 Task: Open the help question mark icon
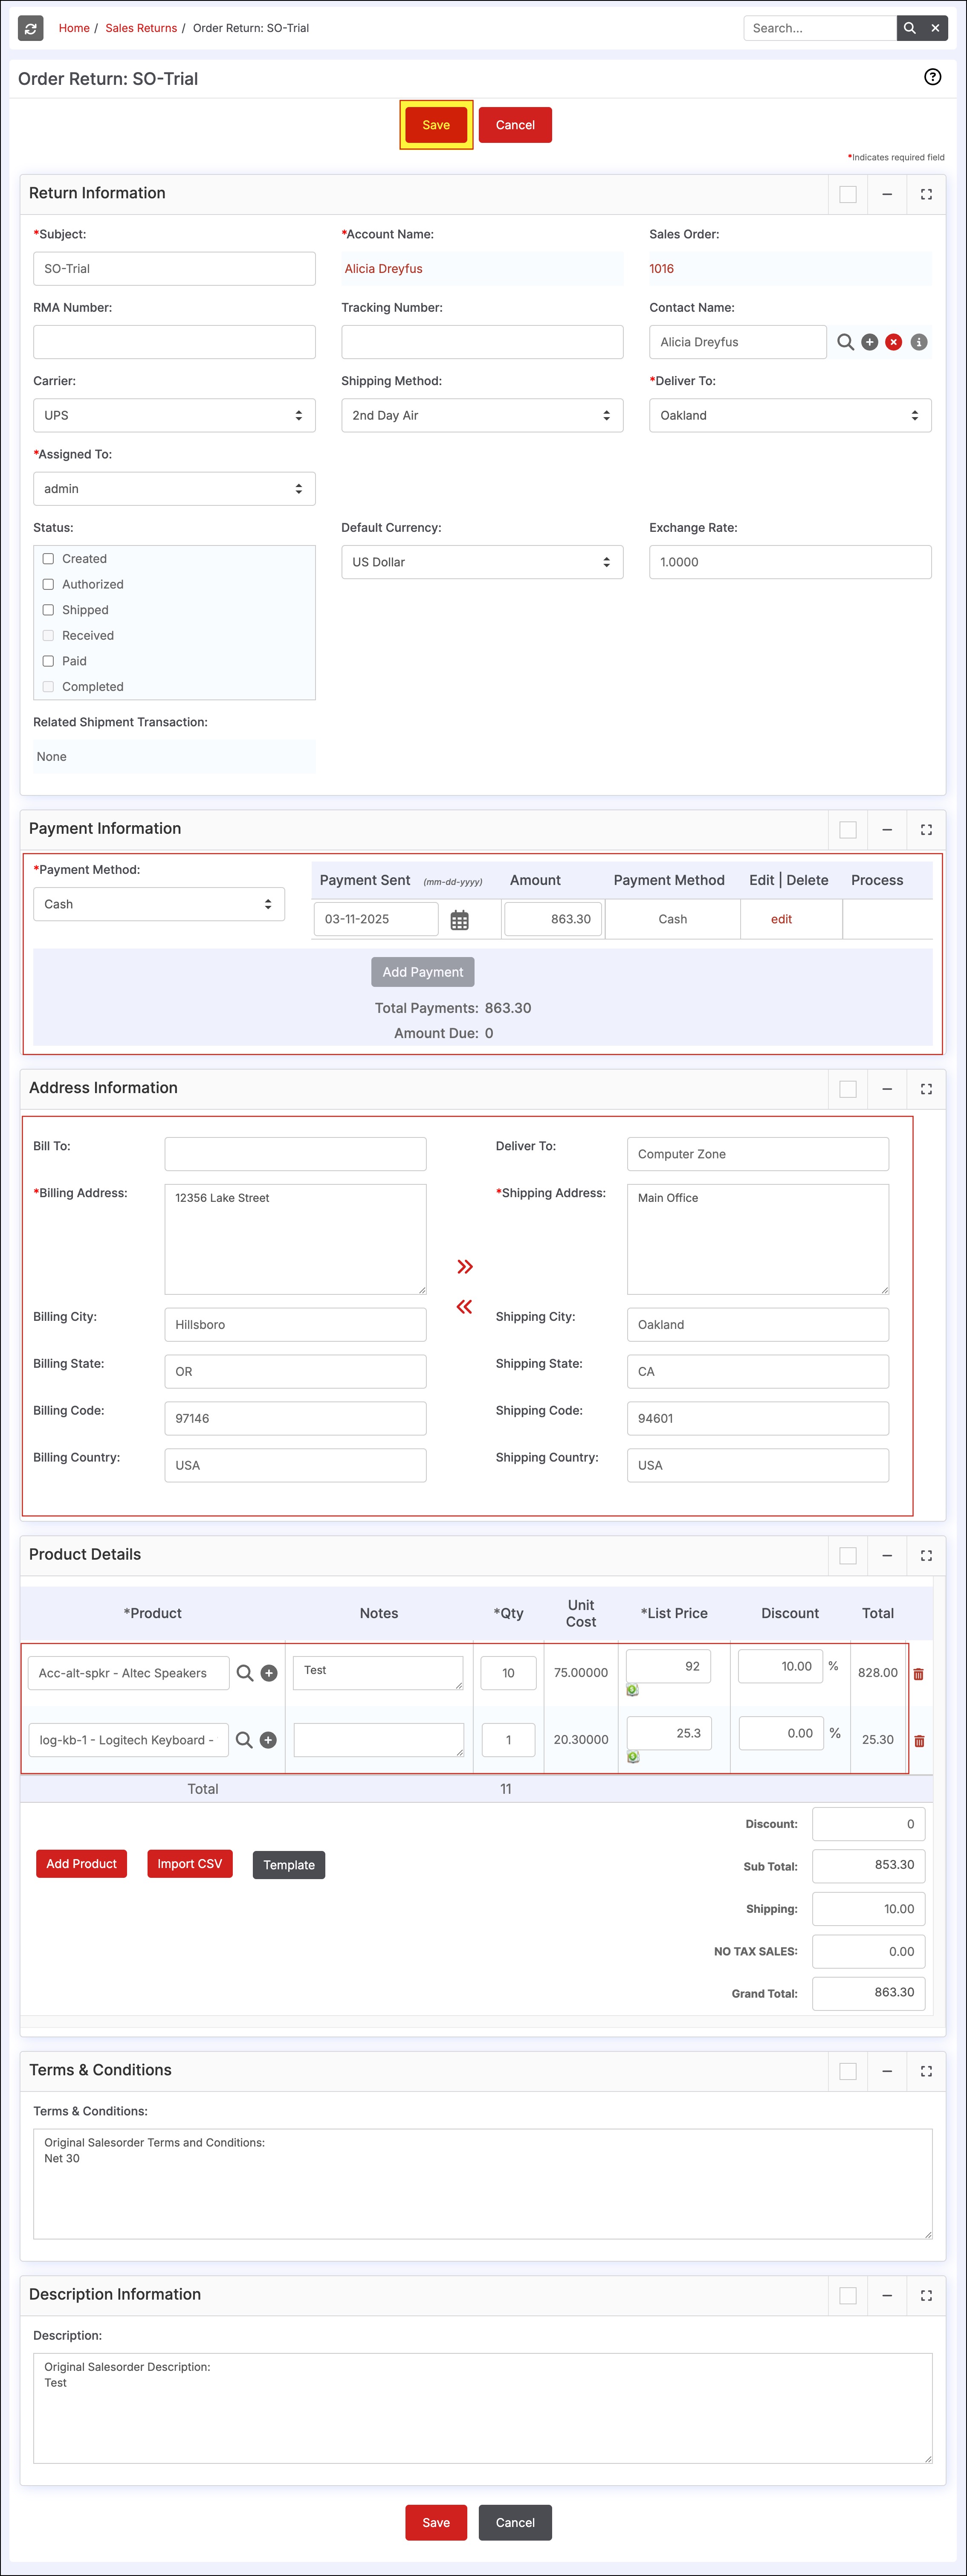click(932, 77)
